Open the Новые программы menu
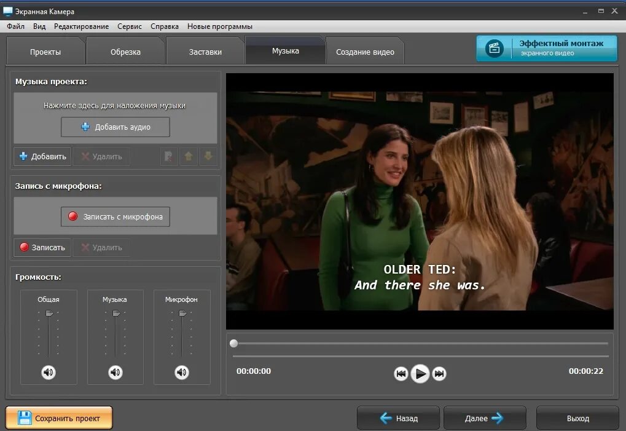This screenshot has width=626, height=431. pyautogui.click(x=219, y=26)
